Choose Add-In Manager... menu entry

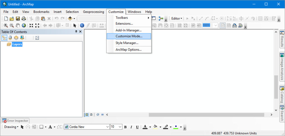point(129,30)
